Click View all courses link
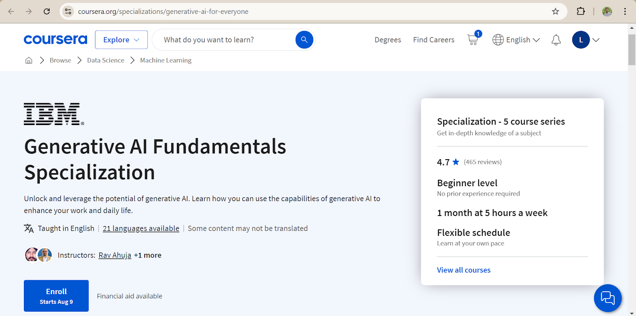This screenshot has height=316, width=636. (x=463, y=270)
